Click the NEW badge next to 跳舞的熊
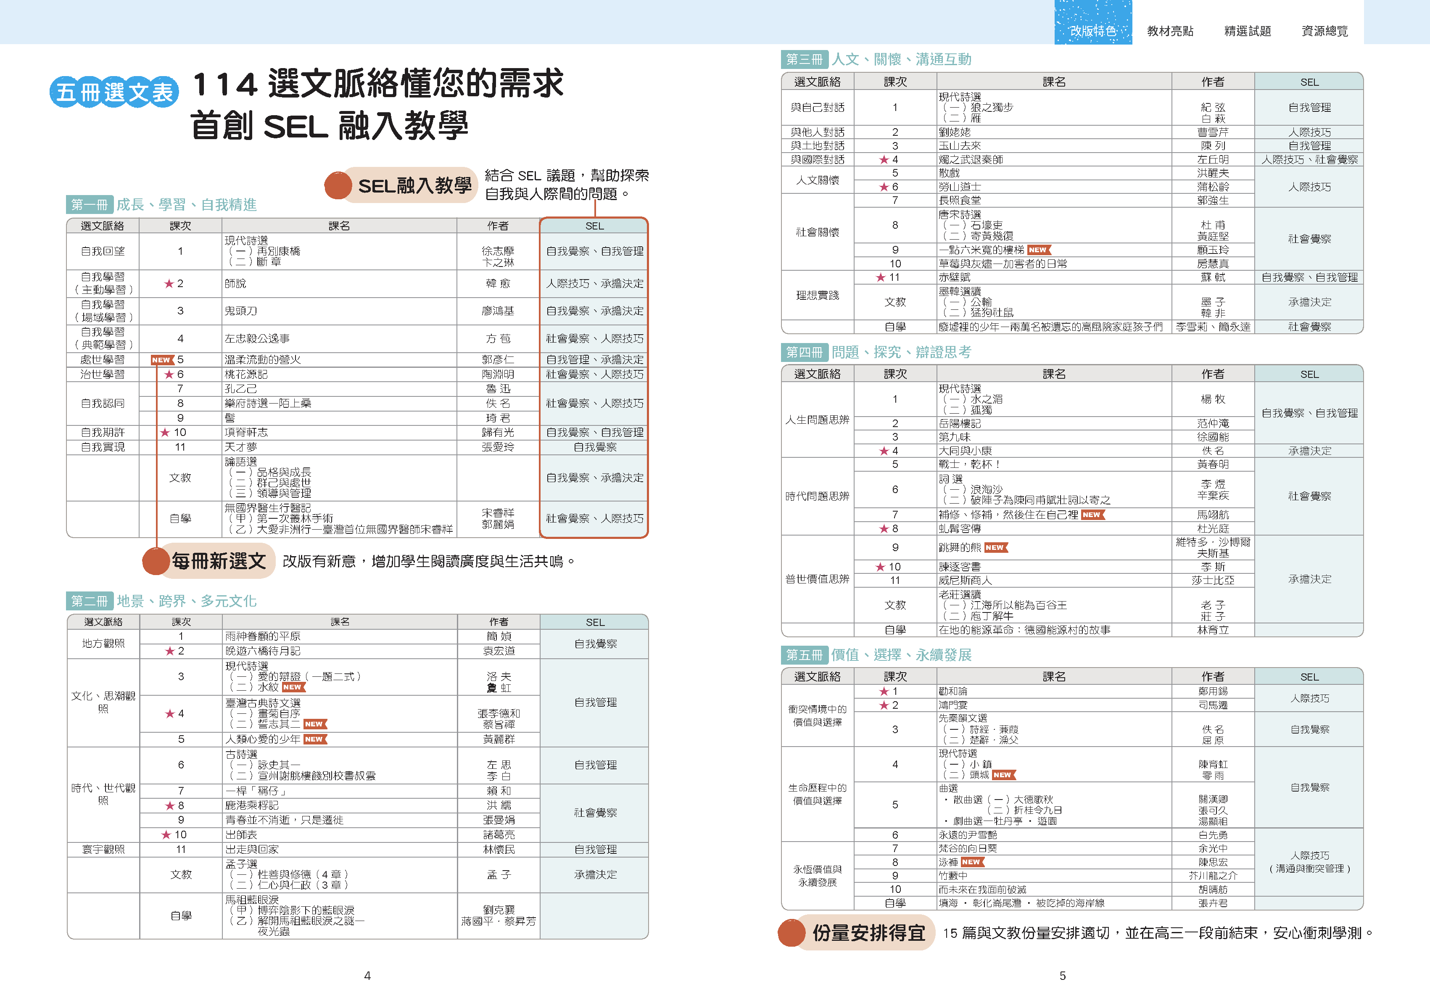 [x=995, y=548]
